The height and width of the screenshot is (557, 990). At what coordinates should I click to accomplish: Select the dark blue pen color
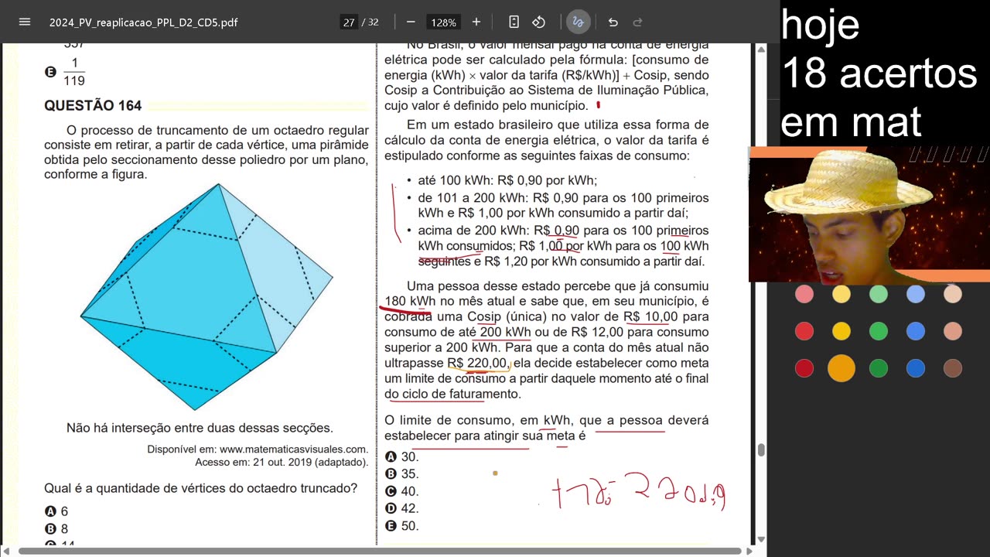point(916,368)
